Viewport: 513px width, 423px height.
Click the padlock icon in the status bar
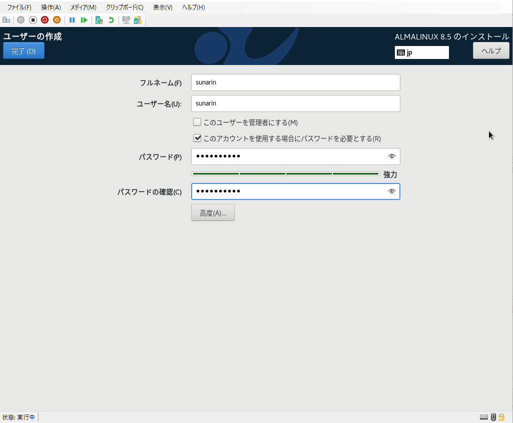coord(501,417)
